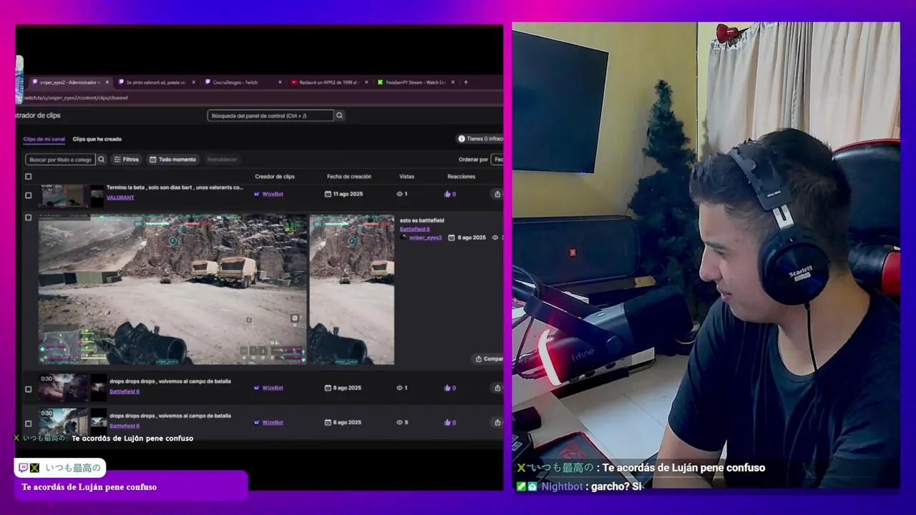Close the 'Se pinto valorant xd' tab
The image size is (916, 515).
[x=193, y=82]
